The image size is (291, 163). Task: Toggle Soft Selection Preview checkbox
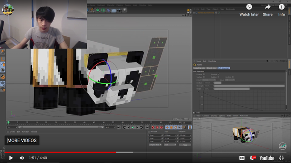218,74
